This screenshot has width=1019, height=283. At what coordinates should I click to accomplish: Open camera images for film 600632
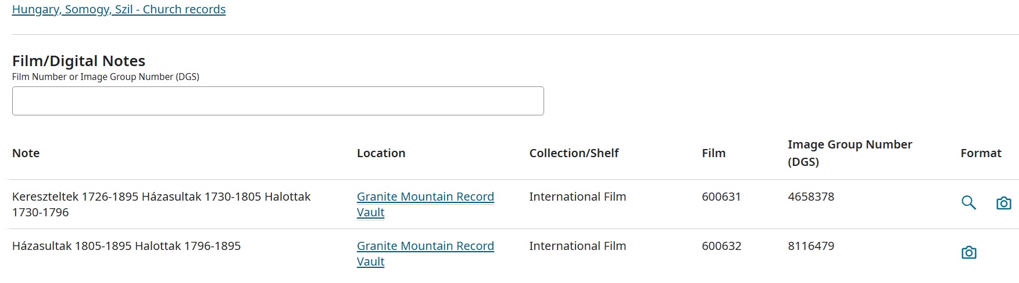point(968,252)
